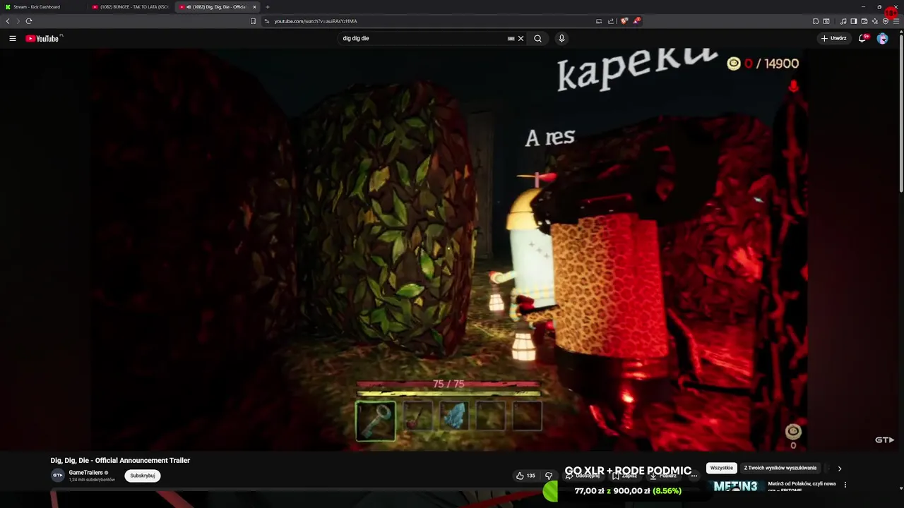Image resolution: width=904 pixels, height=508 pixels.
Task: Open the GameTrailers channel name
Action: click(x=85, y=473)
